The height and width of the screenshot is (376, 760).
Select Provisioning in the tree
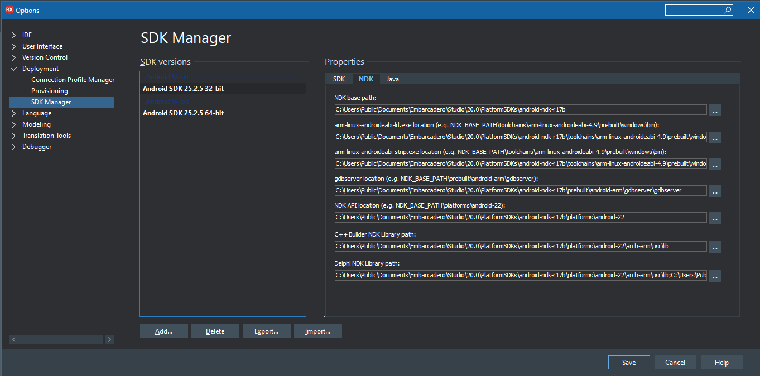[x=50, y=91]
